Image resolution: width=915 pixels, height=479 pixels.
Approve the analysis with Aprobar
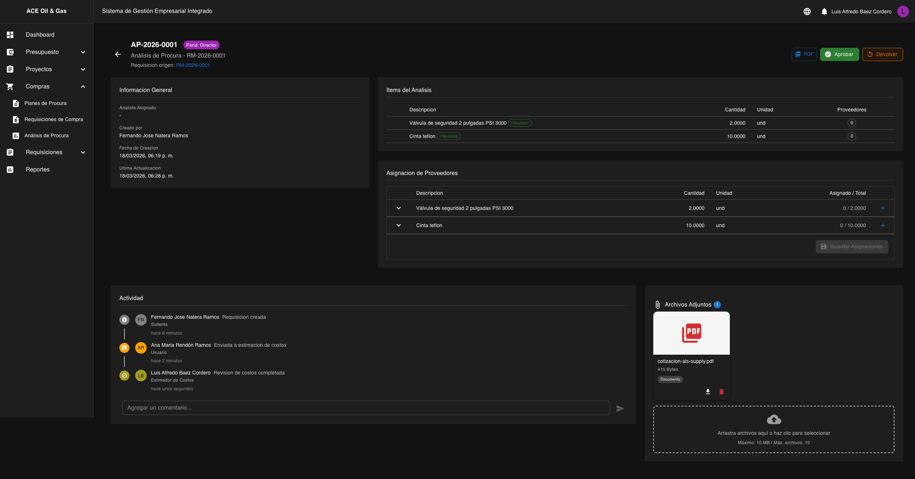coord(839,54)
